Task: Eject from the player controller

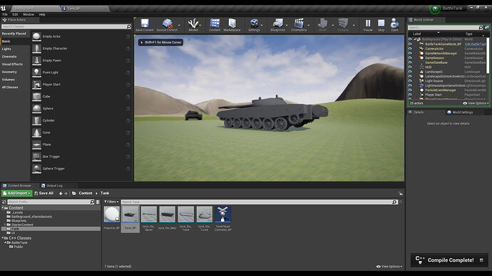Action: [394, 25]
